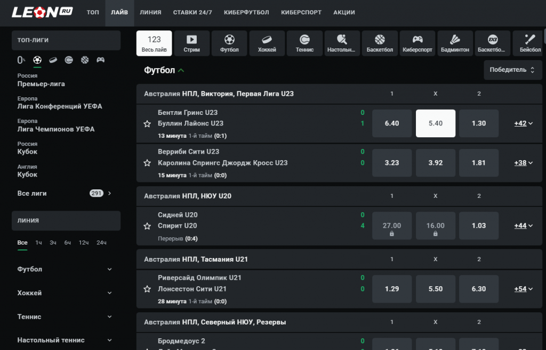
Task: Filter top leagues by football icon
Action: tap(37, 60)
